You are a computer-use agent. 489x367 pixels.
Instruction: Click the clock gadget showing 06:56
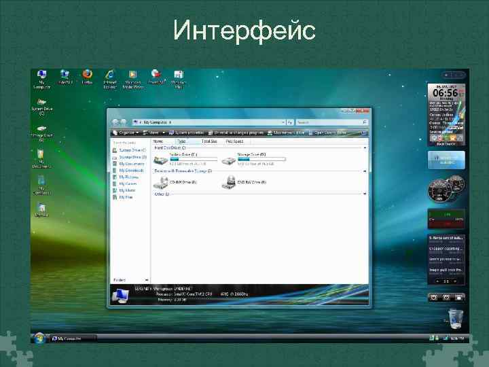click(x=446, y=115)
